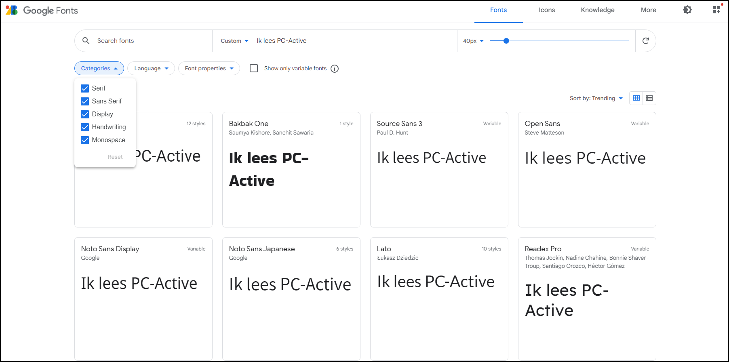Uncheck the Sans Serif category
Viewport: 729px width, 362px height.
85,101
